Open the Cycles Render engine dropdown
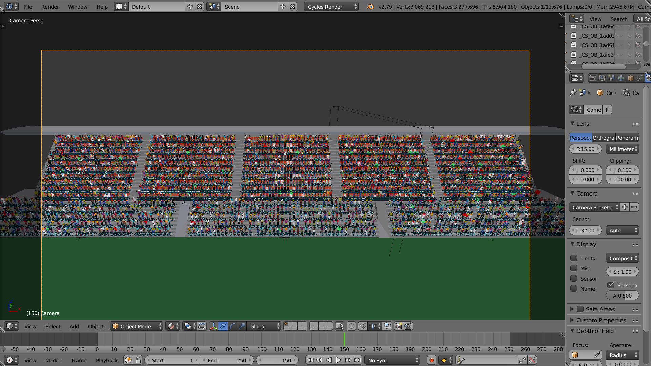This screenshot has height=366, width=651. point(331,7)
